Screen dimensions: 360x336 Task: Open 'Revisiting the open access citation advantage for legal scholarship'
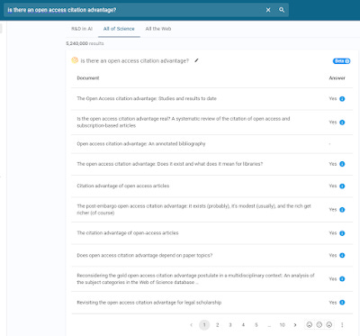click(x=149, y=303)
